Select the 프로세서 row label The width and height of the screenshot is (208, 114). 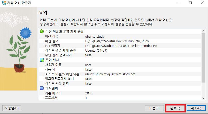[x=51, y=98]
